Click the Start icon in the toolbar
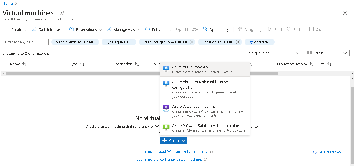This screenshot has height=166, width=354. [269, 29]
